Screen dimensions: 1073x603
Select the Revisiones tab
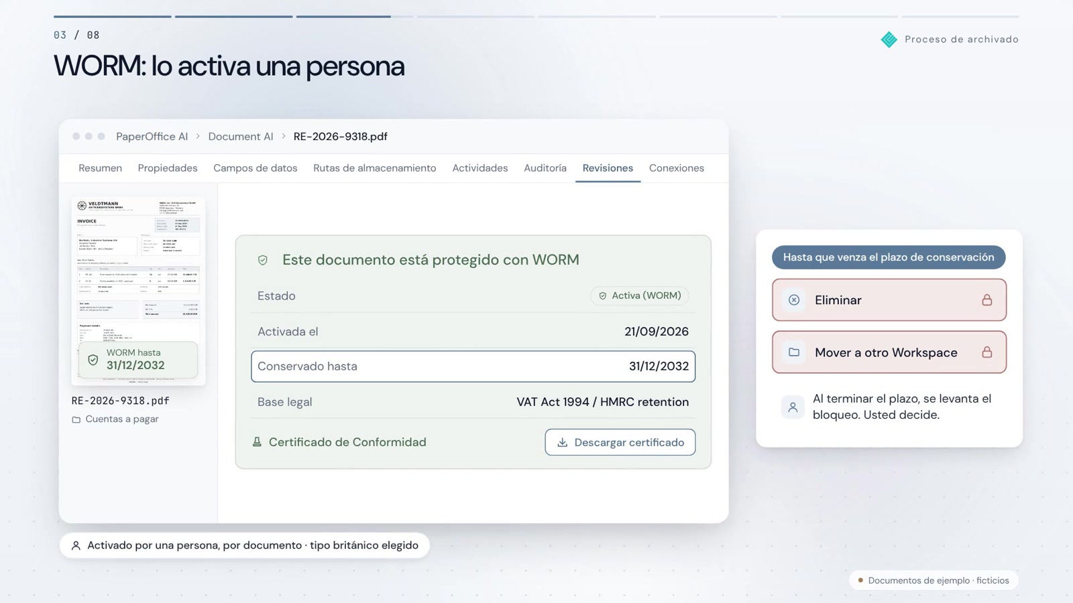click(x=608, y=168)
